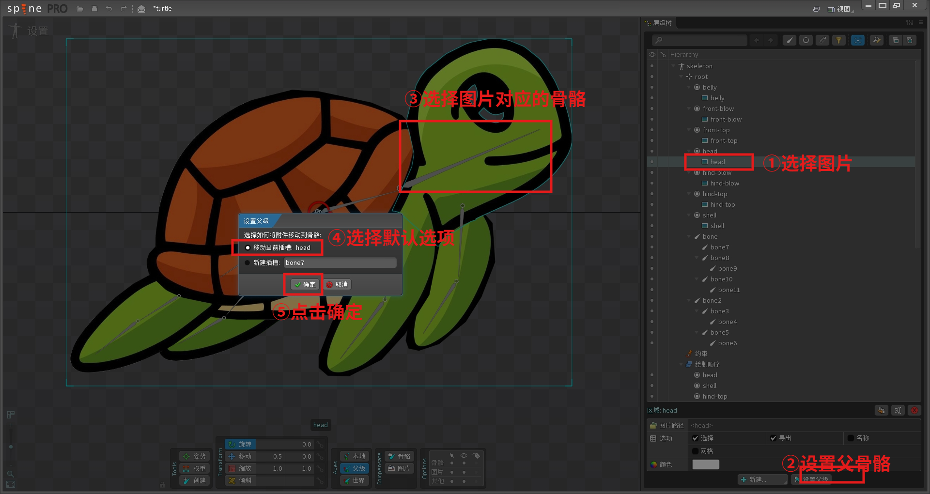Toggle the 选择 checkbox in properties
The height and width of the screenshot is (494, 930).
696,438
